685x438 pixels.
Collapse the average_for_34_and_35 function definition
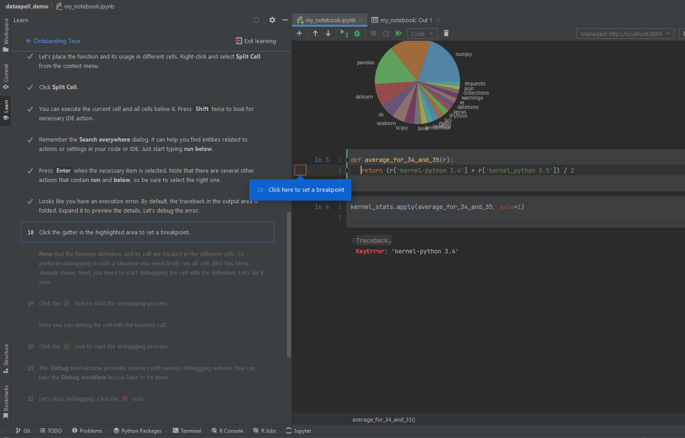coord(347,159)
